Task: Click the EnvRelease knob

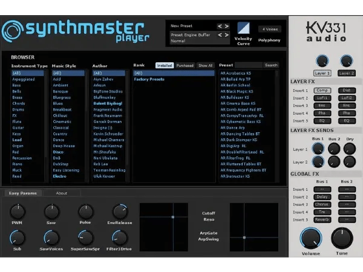Action: pos(120,212)
